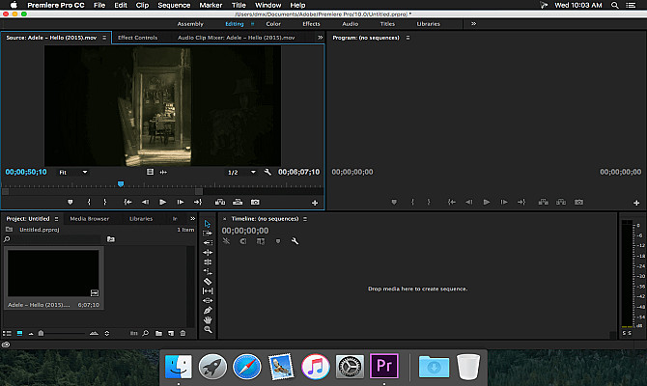Select the Pen tool in toolbar

(x=208, y=309)
